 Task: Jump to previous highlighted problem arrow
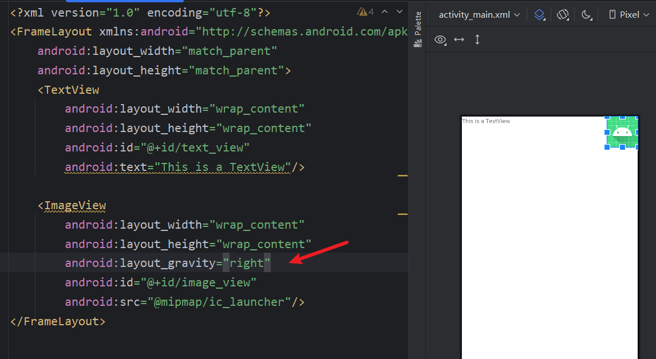pyautogui.click(x=385, y=12)
